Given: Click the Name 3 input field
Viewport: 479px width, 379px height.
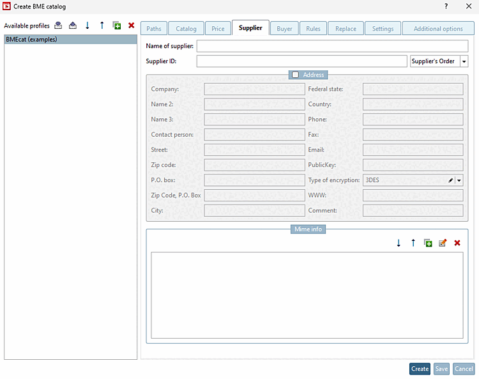Looking at the screenshot, I should (x=254, y=120).
